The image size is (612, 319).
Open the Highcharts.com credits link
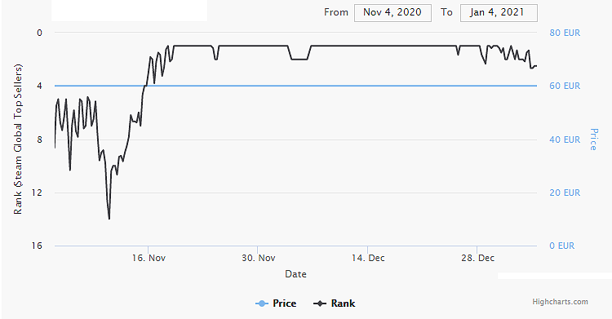(560, 301)
